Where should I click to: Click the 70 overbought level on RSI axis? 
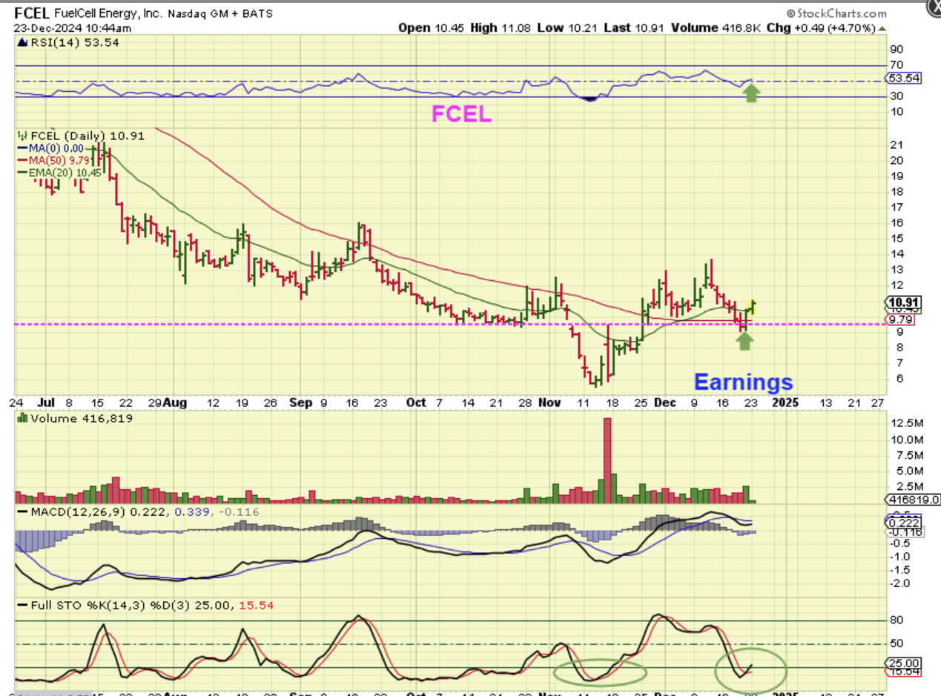click(x=896, y=65)
